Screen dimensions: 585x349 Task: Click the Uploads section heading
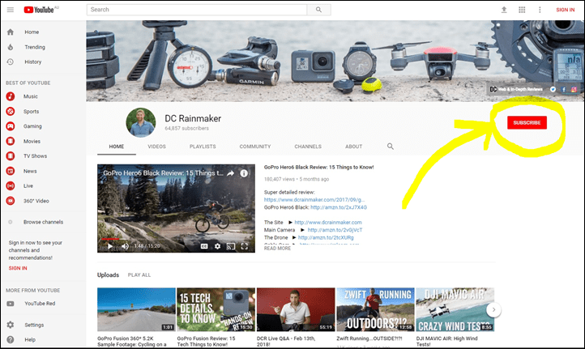click(x=109, y=275)
